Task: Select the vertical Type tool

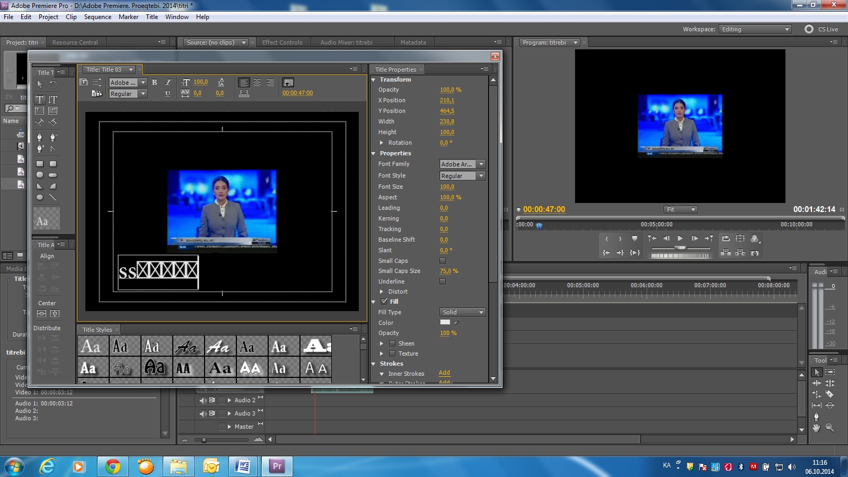Action: 53,100
